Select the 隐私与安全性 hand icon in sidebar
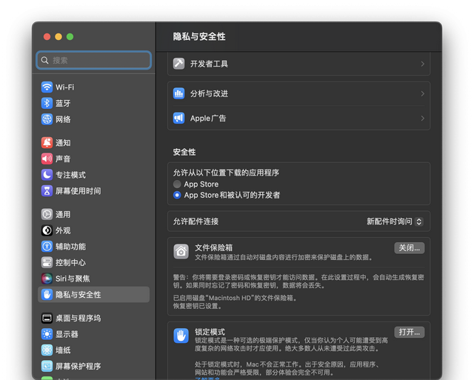Viewport: 474px width, 380px height. [x=47, y=295]
